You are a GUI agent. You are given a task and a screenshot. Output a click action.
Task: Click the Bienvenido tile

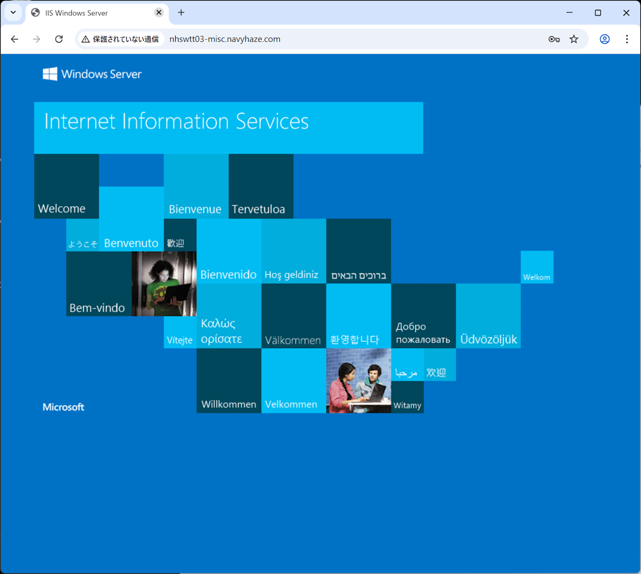(x=229, y=251)
